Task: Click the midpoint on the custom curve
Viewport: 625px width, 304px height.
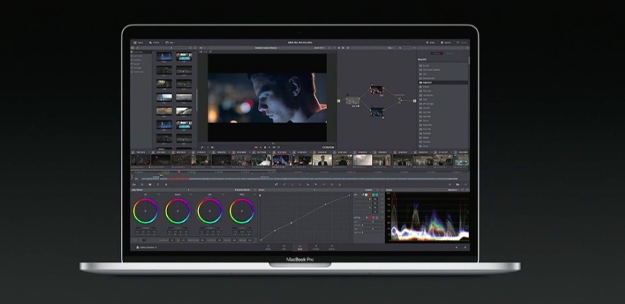Action: click(292, 223)
